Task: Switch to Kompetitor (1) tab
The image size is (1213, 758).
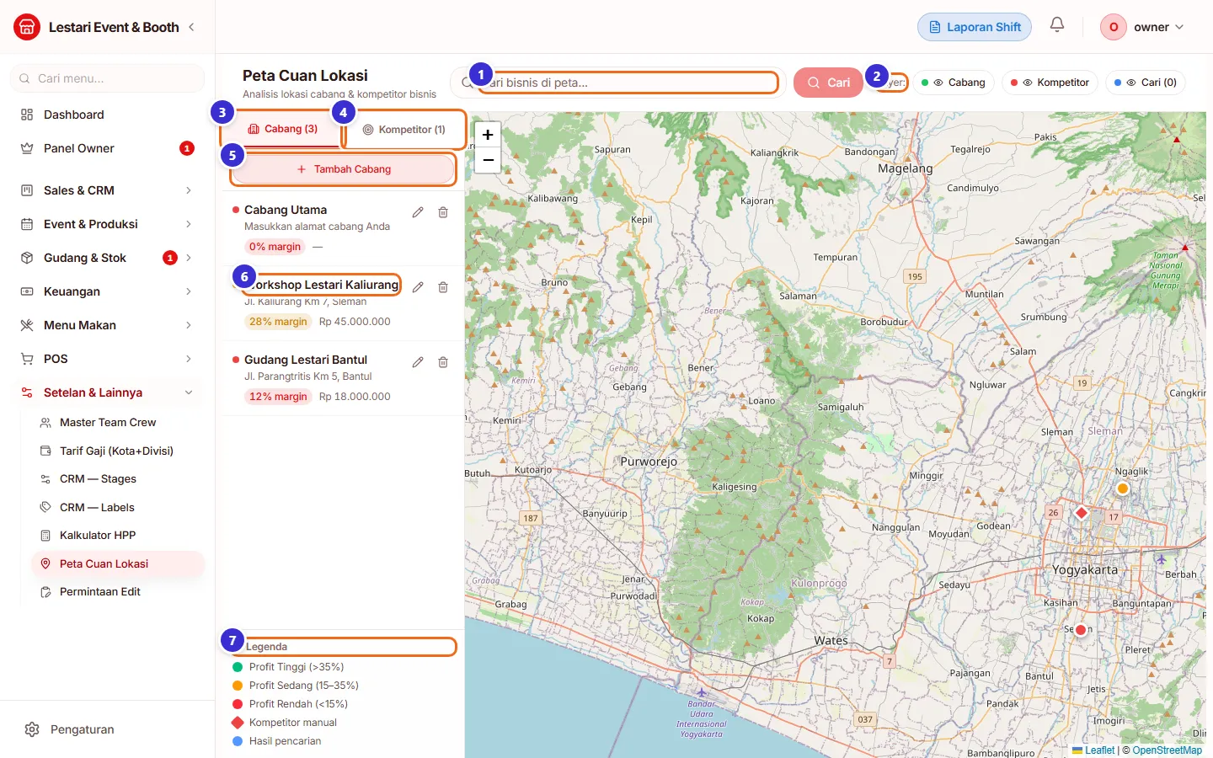Action: pyautogui.click(x=403, y=130)
